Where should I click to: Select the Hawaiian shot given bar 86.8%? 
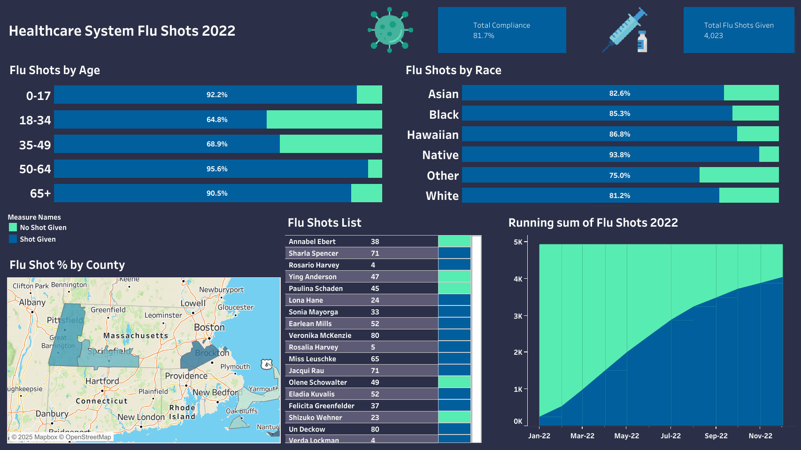pyautogui.click(x=600, y=134)
